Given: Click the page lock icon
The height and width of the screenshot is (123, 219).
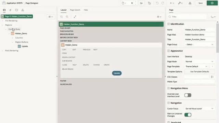Looking at the screenshot, I should click(149, 3).
